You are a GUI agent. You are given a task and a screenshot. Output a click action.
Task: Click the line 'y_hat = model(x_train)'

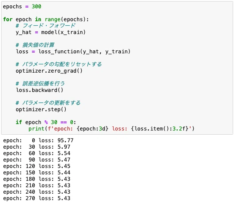pos(50,32)
